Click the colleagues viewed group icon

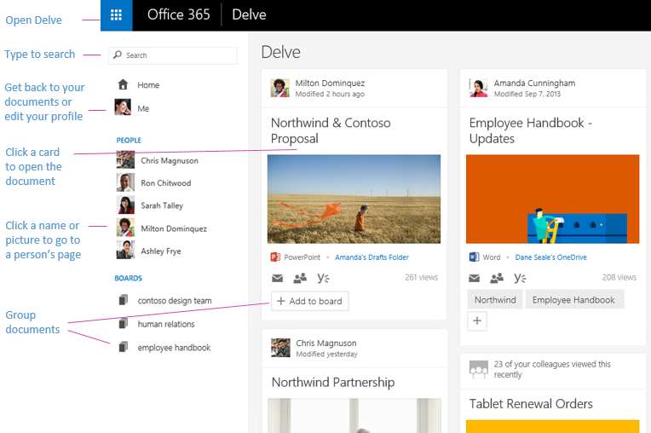pyautogui.click(x=478, y=369)
